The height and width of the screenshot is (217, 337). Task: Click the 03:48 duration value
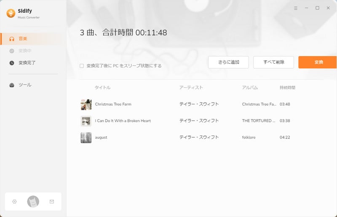point(285,104)
